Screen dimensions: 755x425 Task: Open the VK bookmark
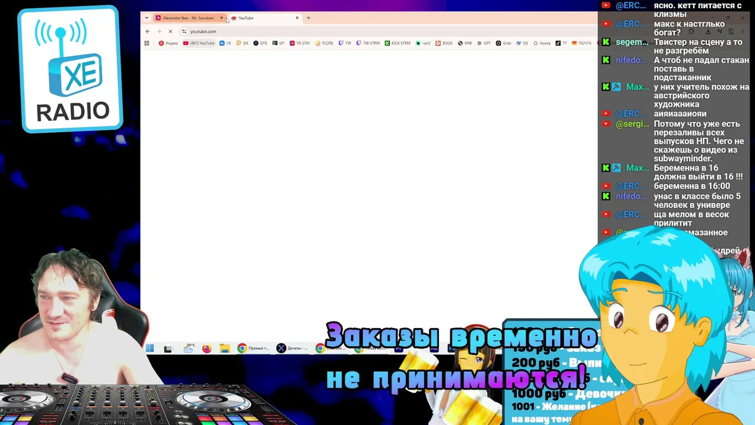point(225,43)
